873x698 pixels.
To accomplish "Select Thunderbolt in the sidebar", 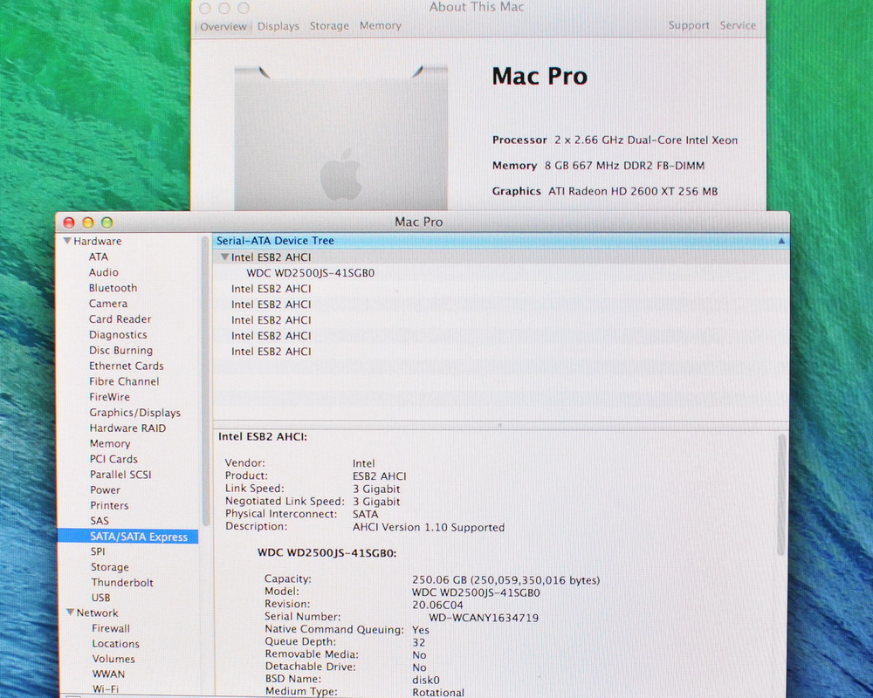I will click(122, 582).
